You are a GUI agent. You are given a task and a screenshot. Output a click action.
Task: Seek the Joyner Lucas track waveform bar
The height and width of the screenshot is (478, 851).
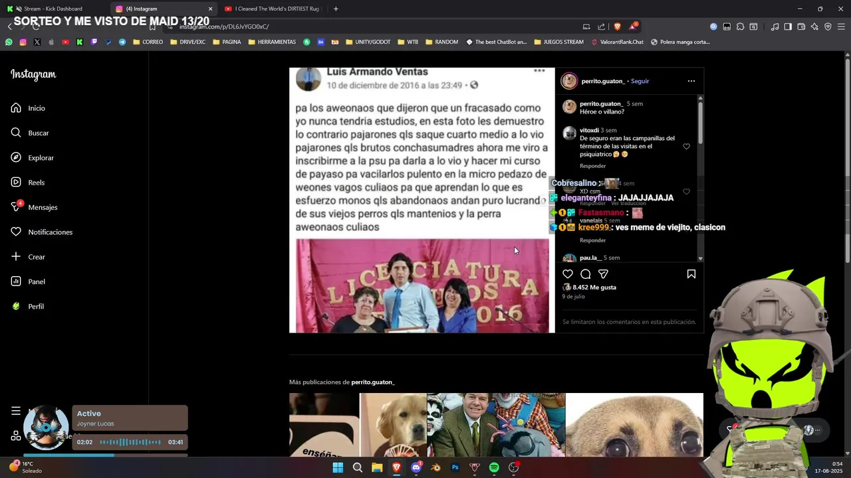(x=130, y=442)
